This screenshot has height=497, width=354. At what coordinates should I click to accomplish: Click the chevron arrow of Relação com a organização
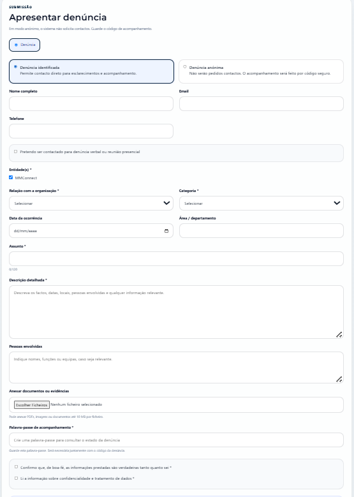166,203
